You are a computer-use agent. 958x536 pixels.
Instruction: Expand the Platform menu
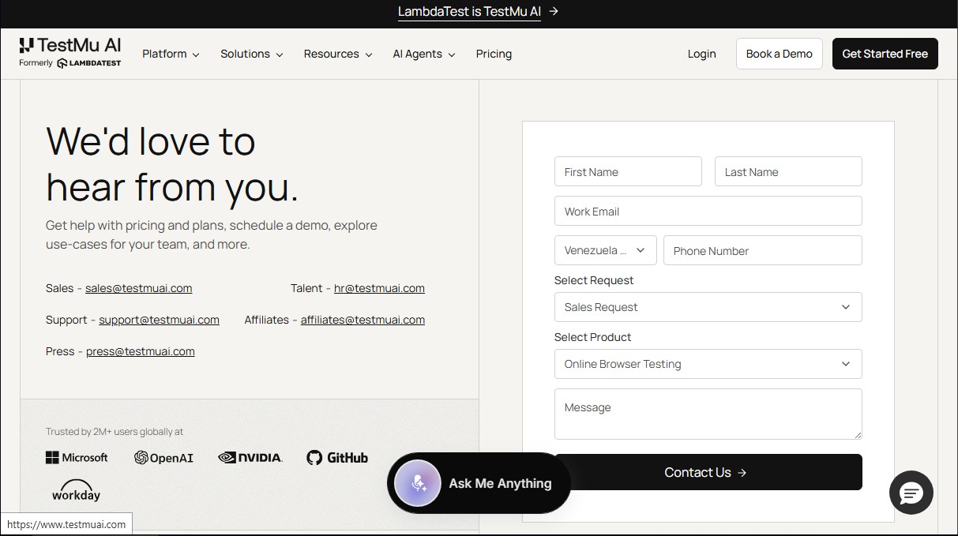coord(171,54)
